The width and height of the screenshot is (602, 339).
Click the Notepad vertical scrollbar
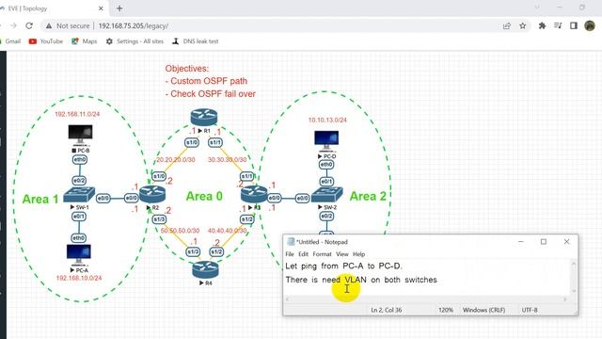[574, 277]
